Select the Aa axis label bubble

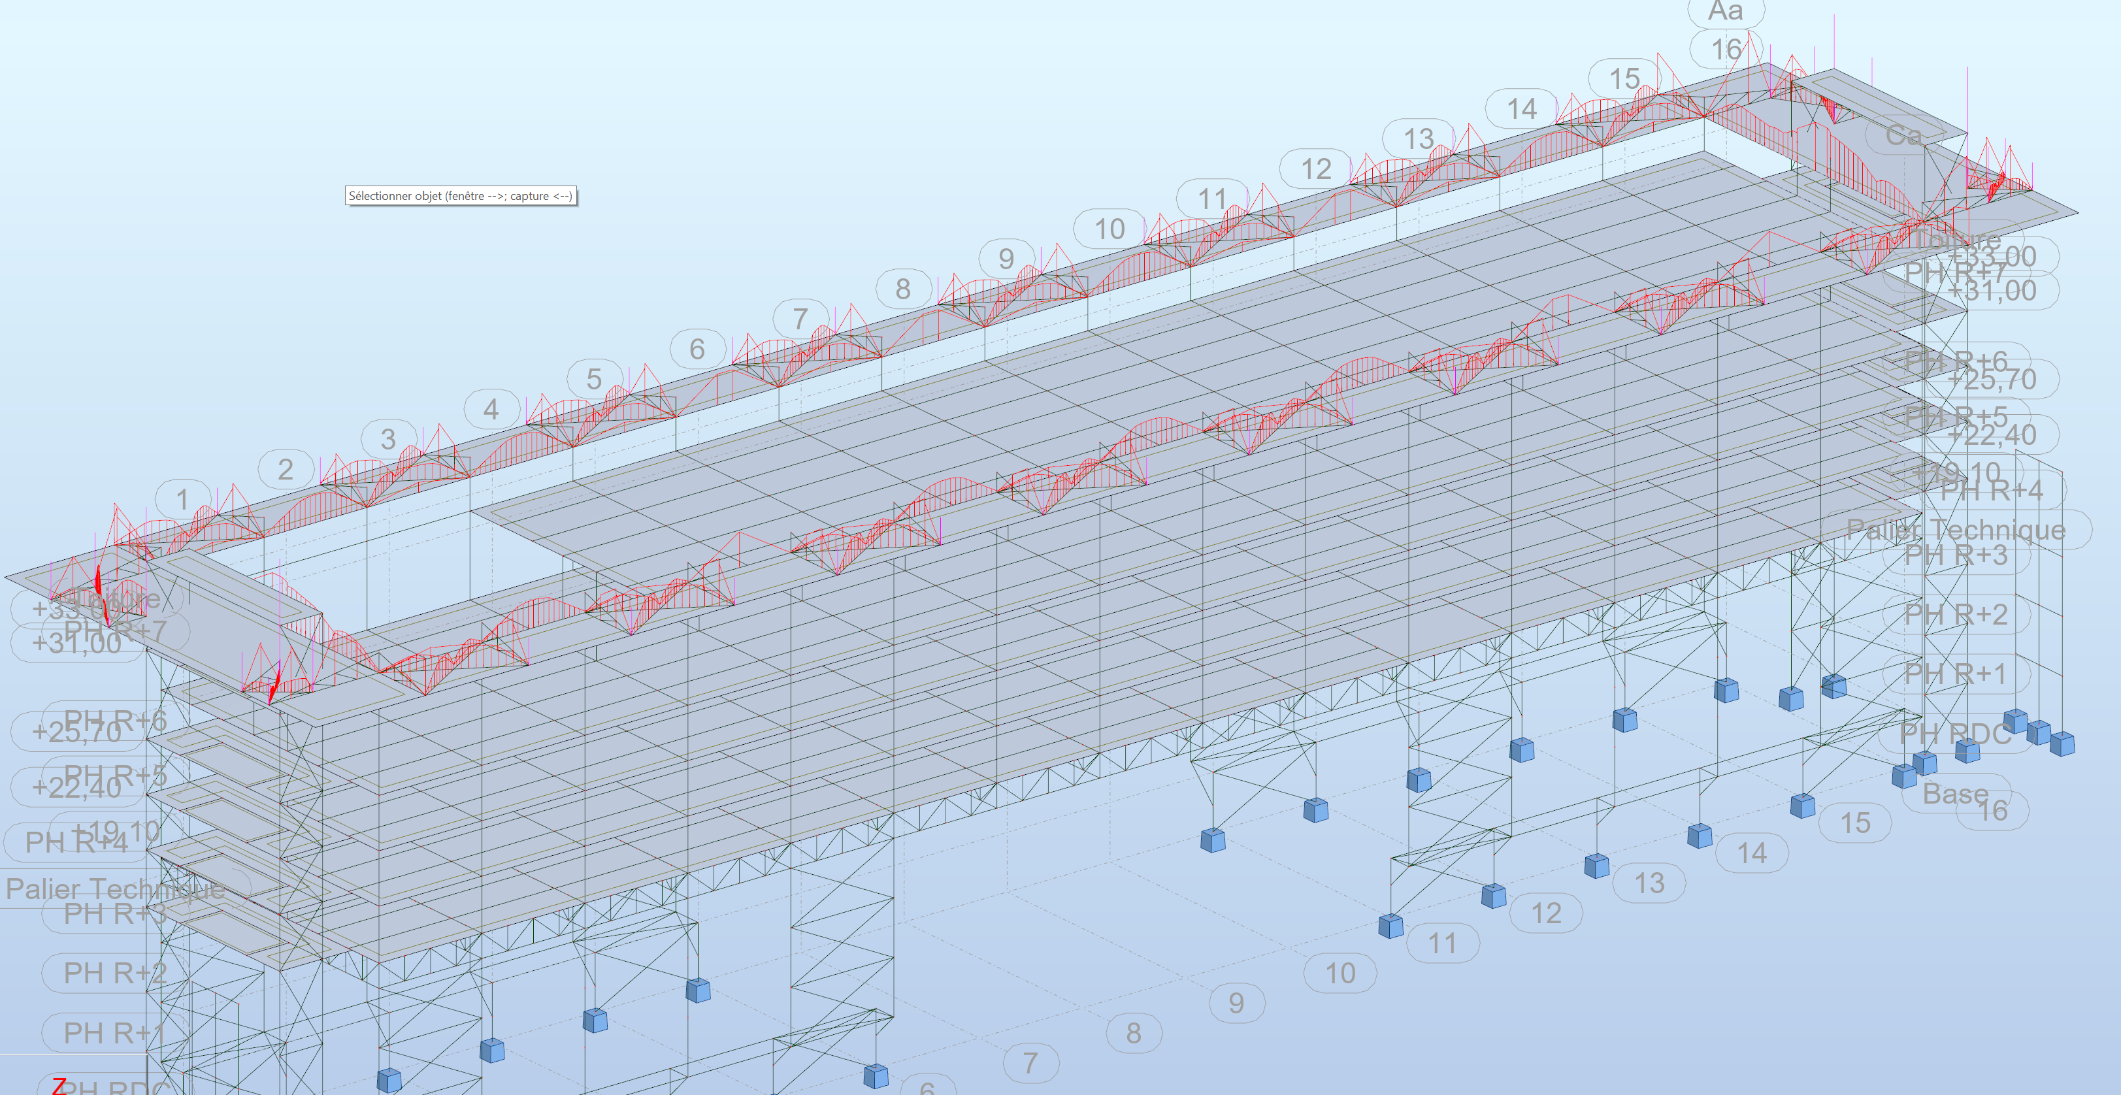pos(1726,12)
